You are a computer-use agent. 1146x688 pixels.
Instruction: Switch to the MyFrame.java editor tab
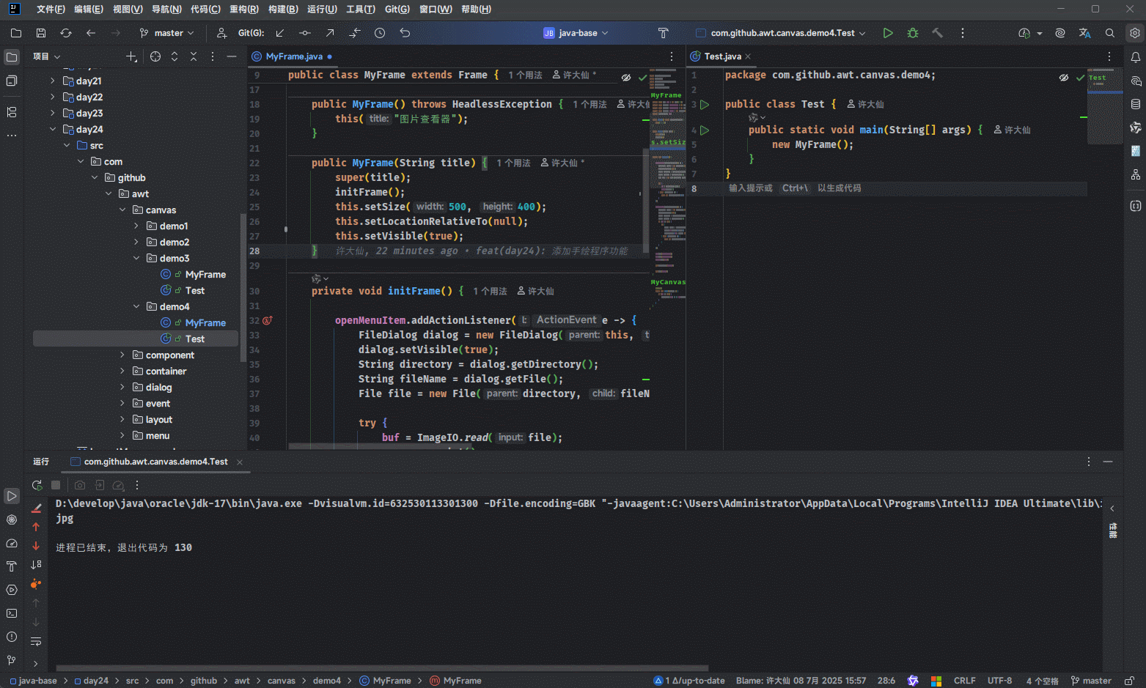tap(293, 56)
